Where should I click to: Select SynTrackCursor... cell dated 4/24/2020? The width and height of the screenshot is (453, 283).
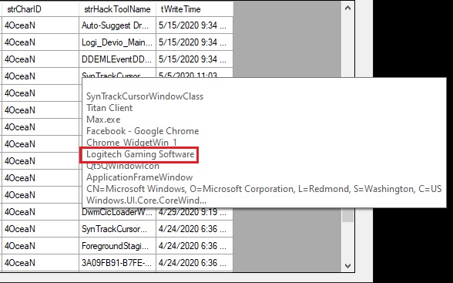click(x=118, y=229)
